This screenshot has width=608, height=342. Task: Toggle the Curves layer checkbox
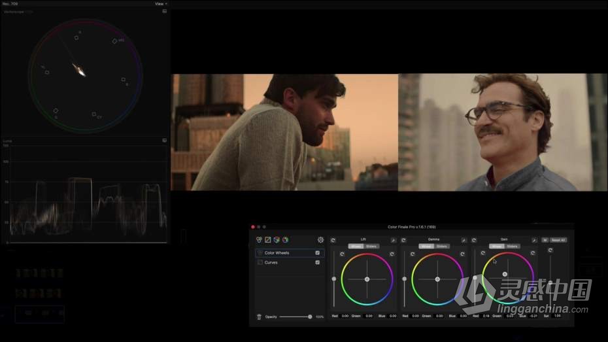(x=318, y=262)
